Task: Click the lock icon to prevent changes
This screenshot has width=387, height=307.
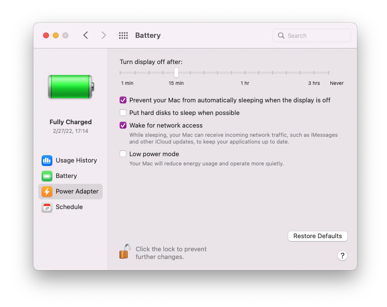Action: click(x=125, y=252)
